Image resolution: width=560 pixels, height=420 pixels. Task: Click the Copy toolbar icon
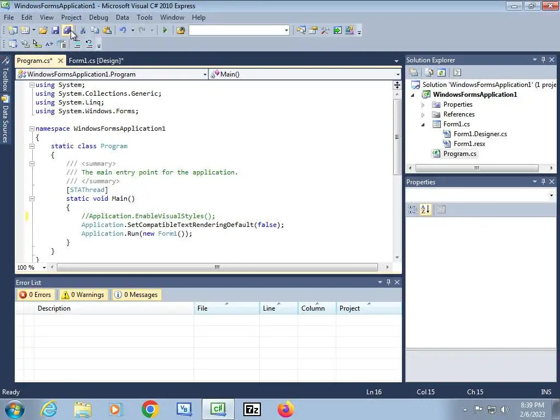(x=95, y=31)
